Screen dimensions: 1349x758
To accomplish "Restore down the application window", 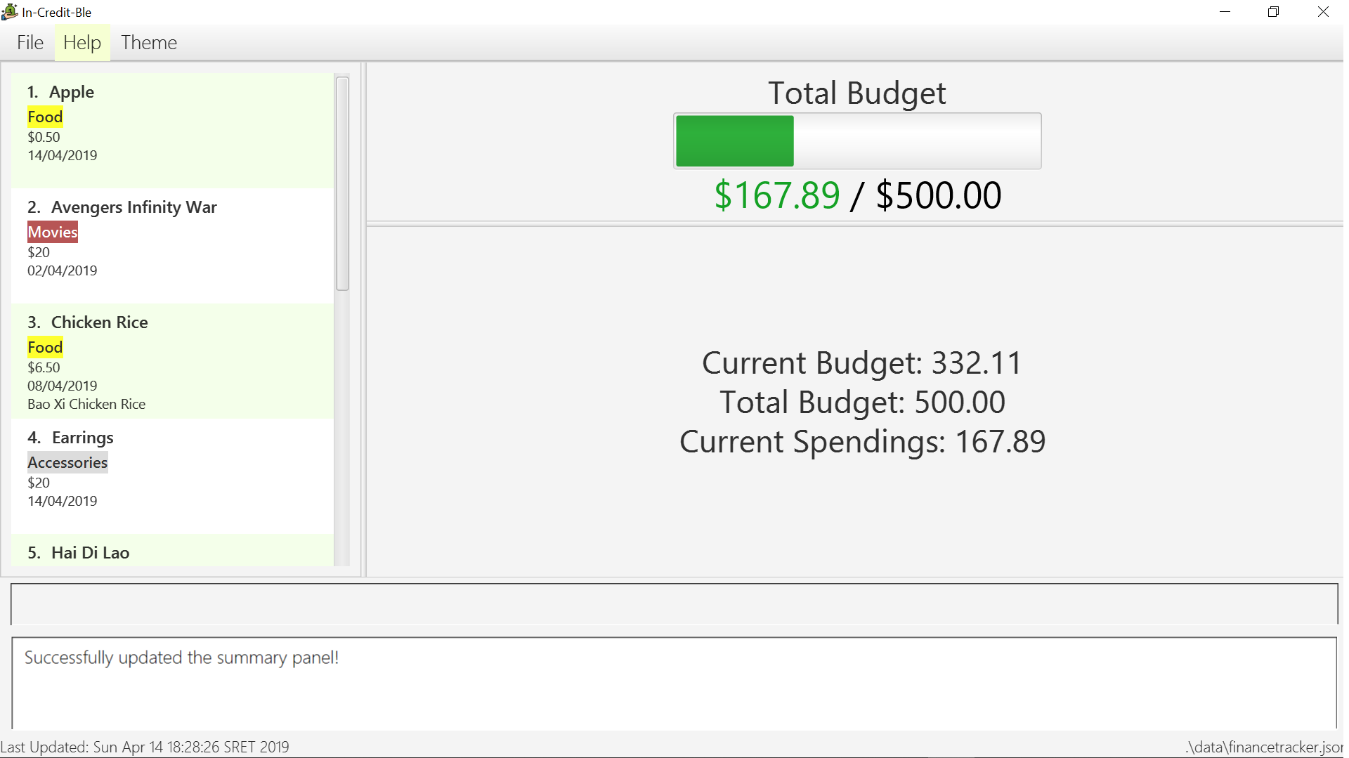I will (1273, 12).
